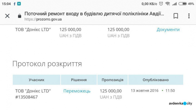The width and height of the screenshot is (196, 110).
Task: Open the Переможець decision link
Action: coord(77,91)
